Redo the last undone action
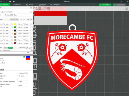 14,2
